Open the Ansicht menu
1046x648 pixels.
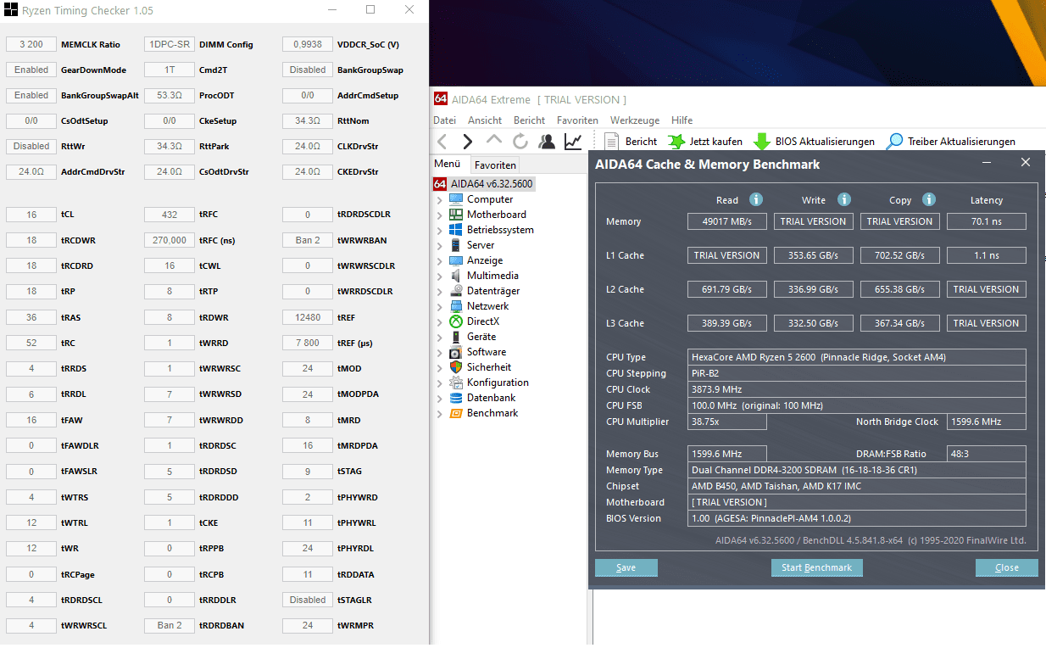(x=485, y=120)
